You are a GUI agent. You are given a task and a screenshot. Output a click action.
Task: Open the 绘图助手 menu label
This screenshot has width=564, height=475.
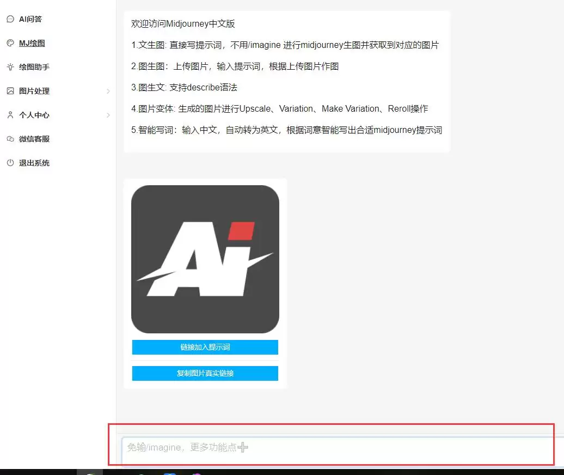pyautogui.click(x=34, y=67)
